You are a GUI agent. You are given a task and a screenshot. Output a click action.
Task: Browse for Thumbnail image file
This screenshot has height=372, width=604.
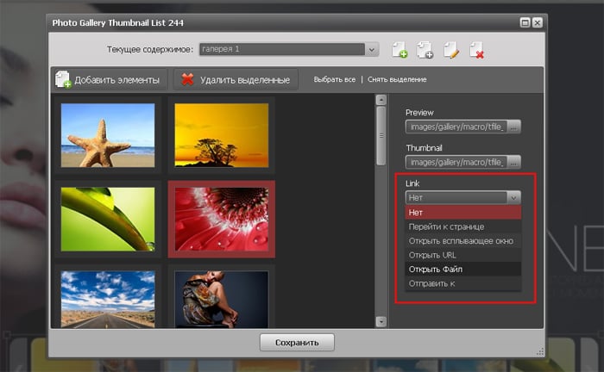pyautogui.click(x=514, y=162)
